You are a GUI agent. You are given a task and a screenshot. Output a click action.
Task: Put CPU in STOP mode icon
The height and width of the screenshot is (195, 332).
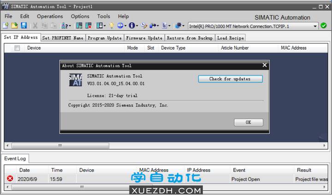tap(88, 26)
